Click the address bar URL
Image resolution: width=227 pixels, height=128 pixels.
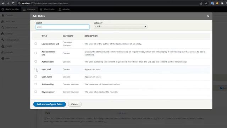(x=45, y=3)
